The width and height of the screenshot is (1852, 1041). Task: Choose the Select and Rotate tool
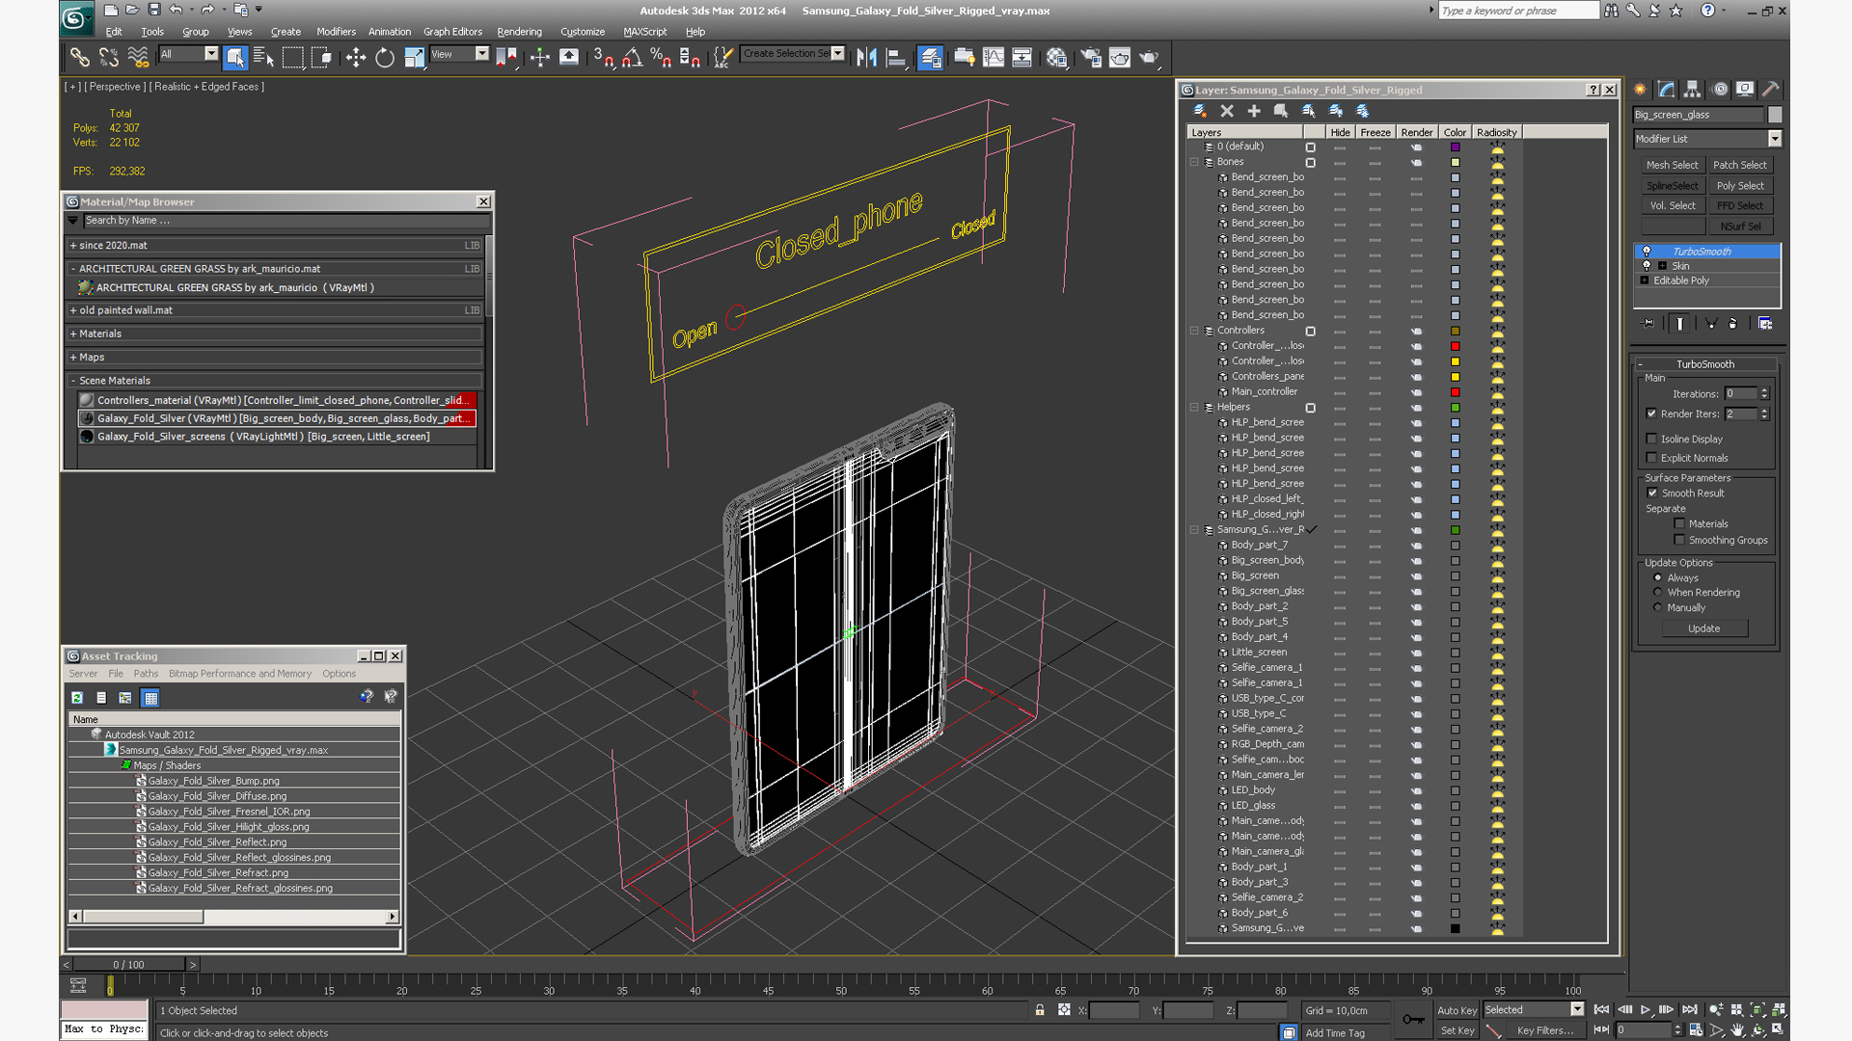coord(385,58)
